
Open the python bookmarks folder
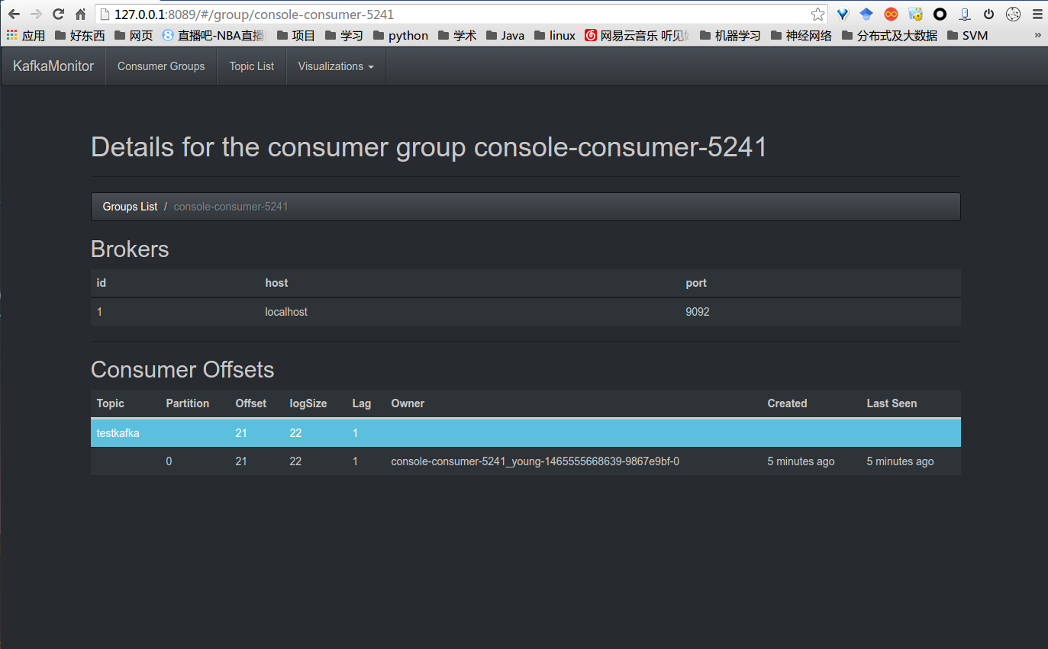click(401, 35)
